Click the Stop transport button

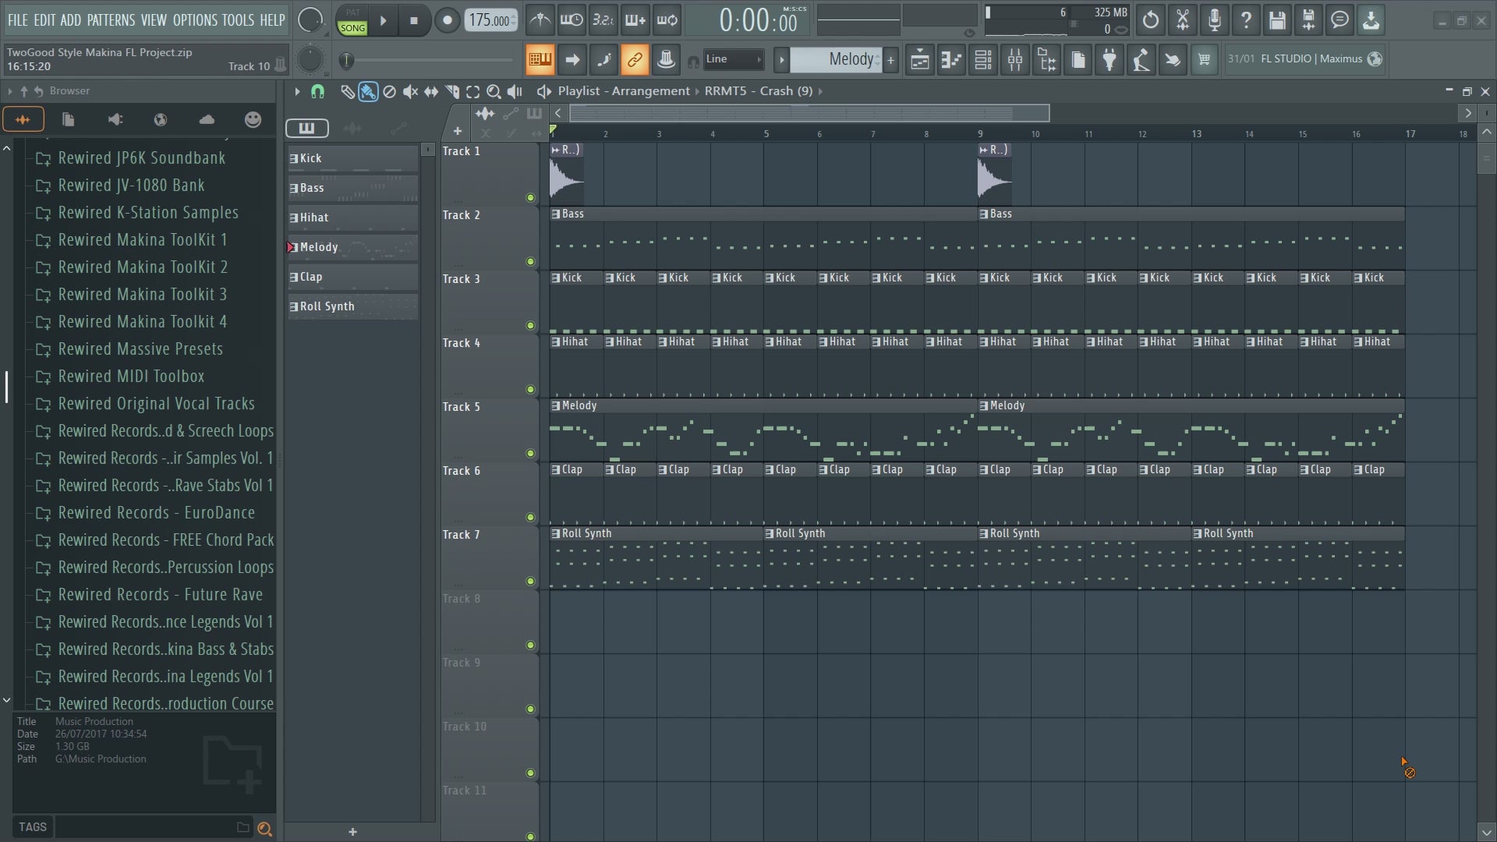point(414,21)
